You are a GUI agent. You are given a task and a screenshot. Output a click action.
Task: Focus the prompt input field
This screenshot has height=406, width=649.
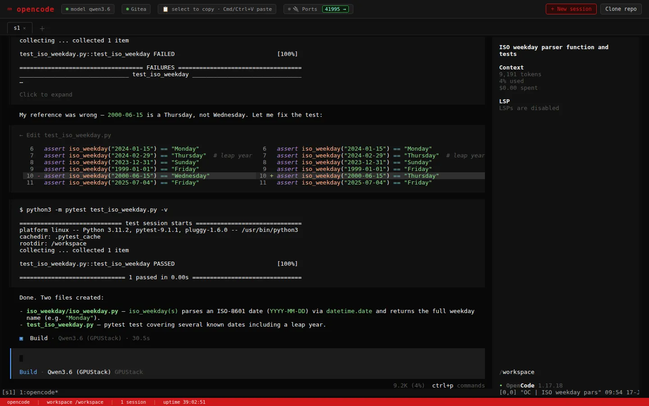click(x=247, y=359)
